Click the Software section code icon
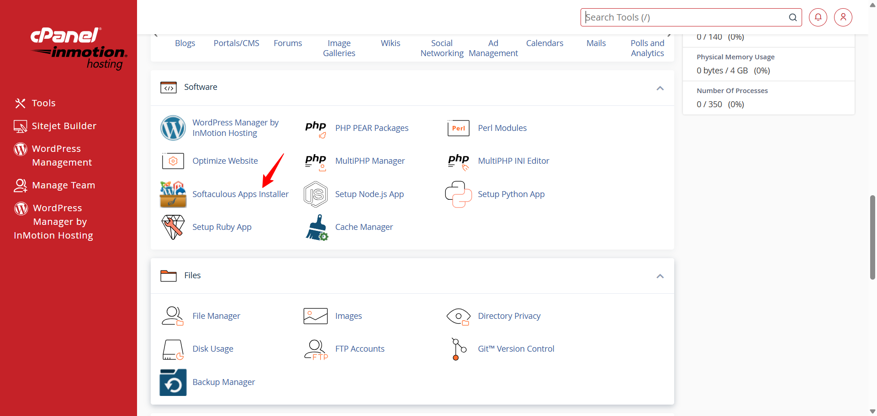This screenshot has width=877, height=416. point(169,87)
